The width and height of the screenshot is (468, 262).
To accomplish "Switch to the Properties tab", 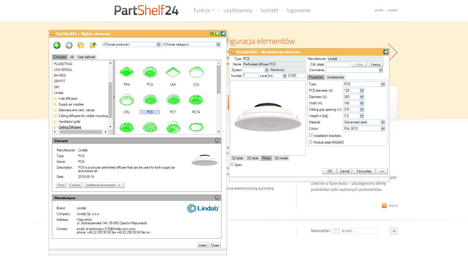I will (316, 77).
